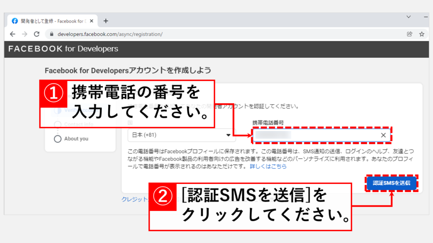Click the share page icon in address bar
The height and width of the screenshot is (243, 433).
pos(409,34)
